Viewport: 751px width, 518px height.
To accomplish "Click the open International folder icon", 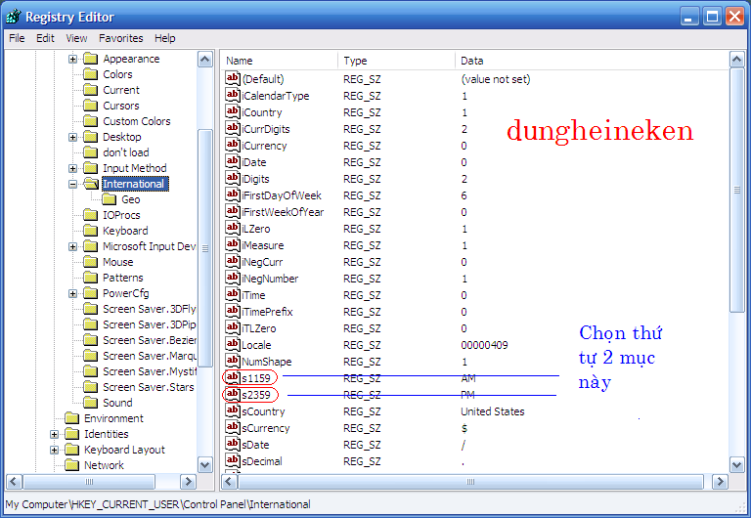I will pyautogui.click(x=91, y=184).
